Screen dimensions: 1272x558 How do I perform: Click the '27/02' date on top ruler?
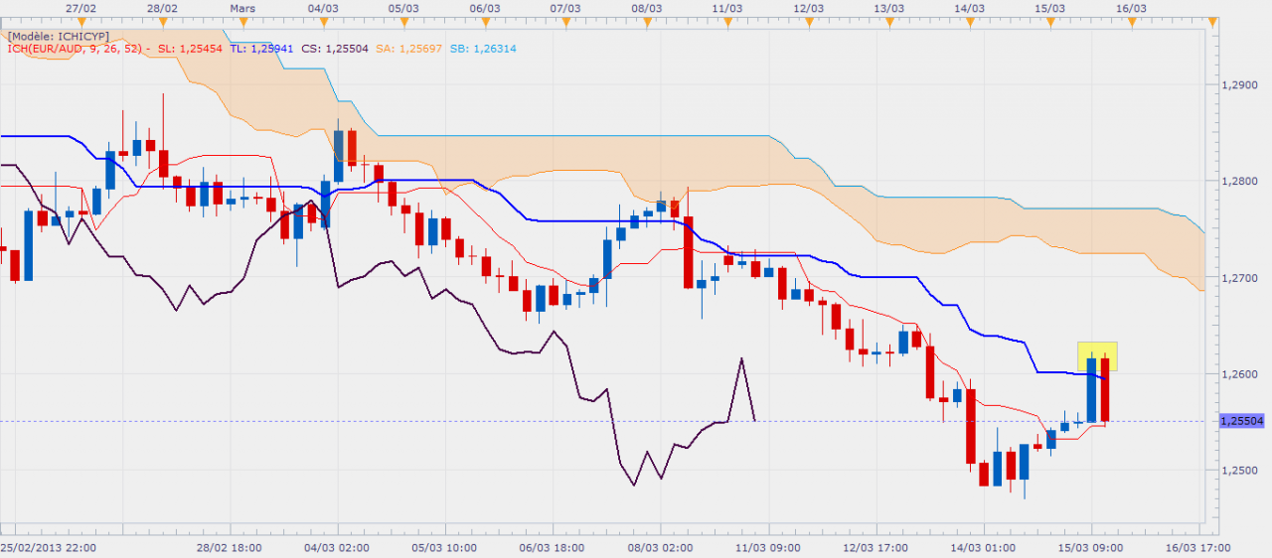[81, 7]
